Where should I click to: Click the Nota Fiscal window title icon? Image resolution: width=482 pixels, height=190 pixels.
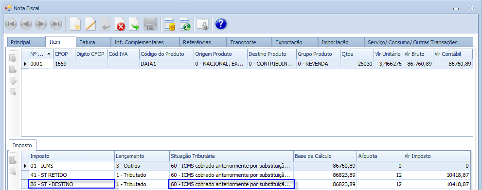tap(8, 8)
